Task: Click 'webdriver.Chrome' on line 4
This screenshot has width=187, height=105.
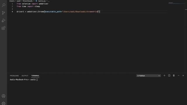Action: 36,12
